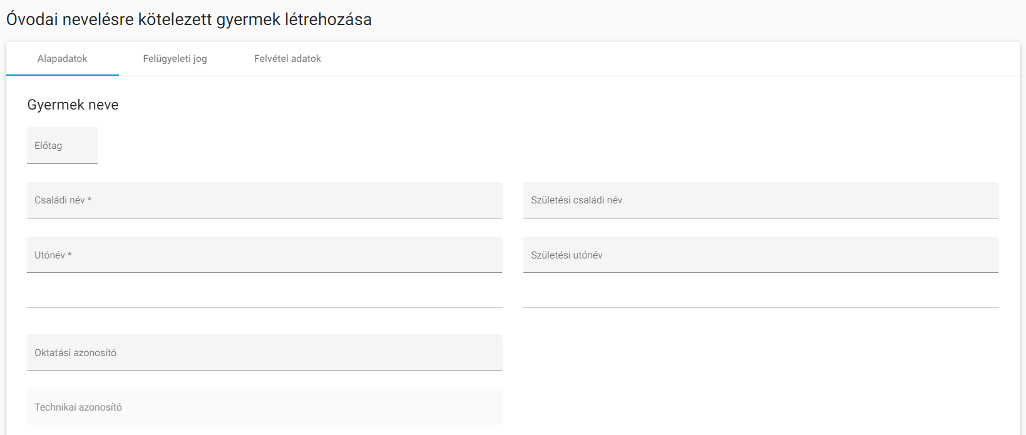Click the Technikai azonosító label text
Screen dimensions: 1026x435
(x=78, y=407)
